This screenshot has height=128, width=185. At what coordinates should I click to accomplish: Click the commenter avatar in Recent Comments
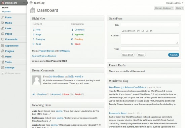coord(37,80)
